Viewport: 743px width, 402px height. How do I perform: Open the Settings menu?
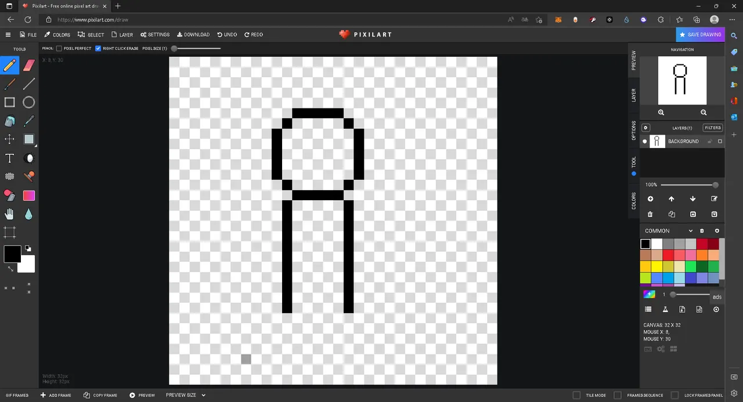coord(155,35)
